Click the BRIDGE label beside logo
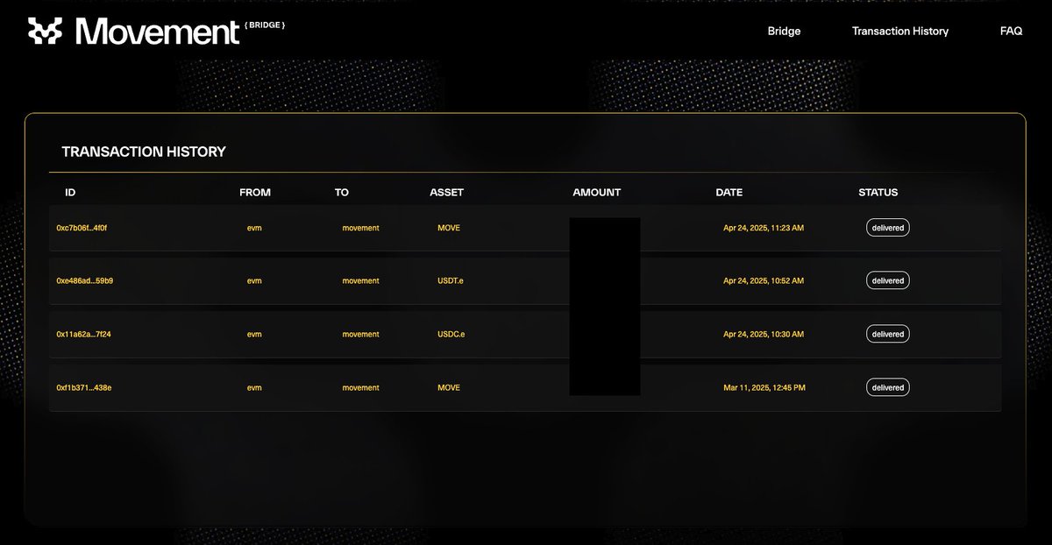 pos(265,25)
